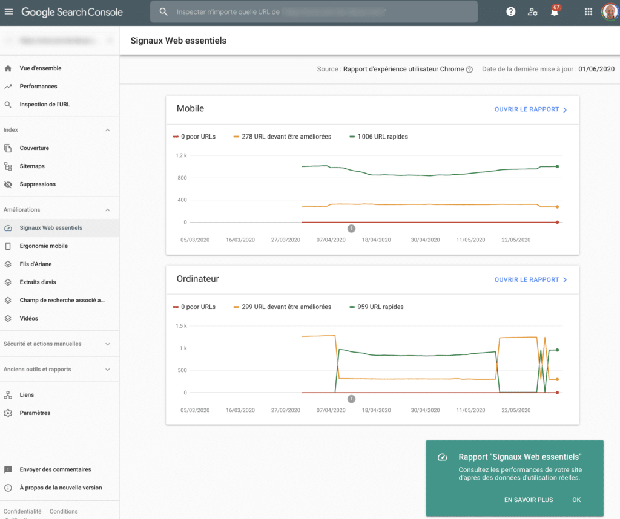This screenshot has width=620, height=519.
Task: Dismiss the banner with OK
Action: pos(576,500)
